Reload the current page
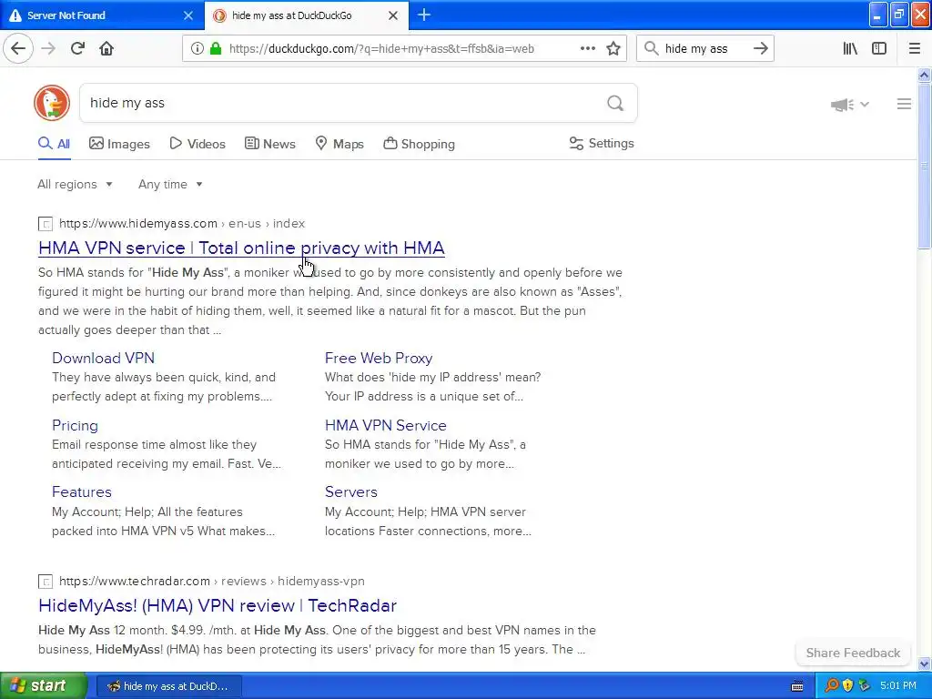Viewport: 932px width, 699px height. pyautogui.click(x=77, y=48)
